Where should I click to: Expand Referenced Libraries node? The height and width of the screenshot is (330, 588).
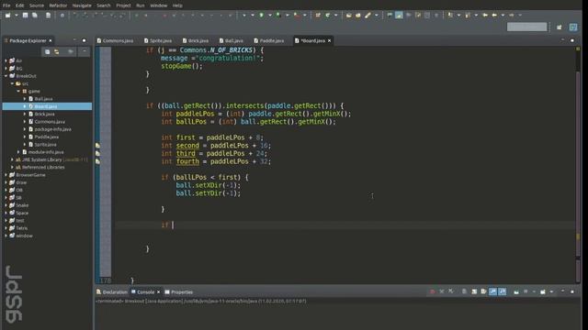point(12,167)
